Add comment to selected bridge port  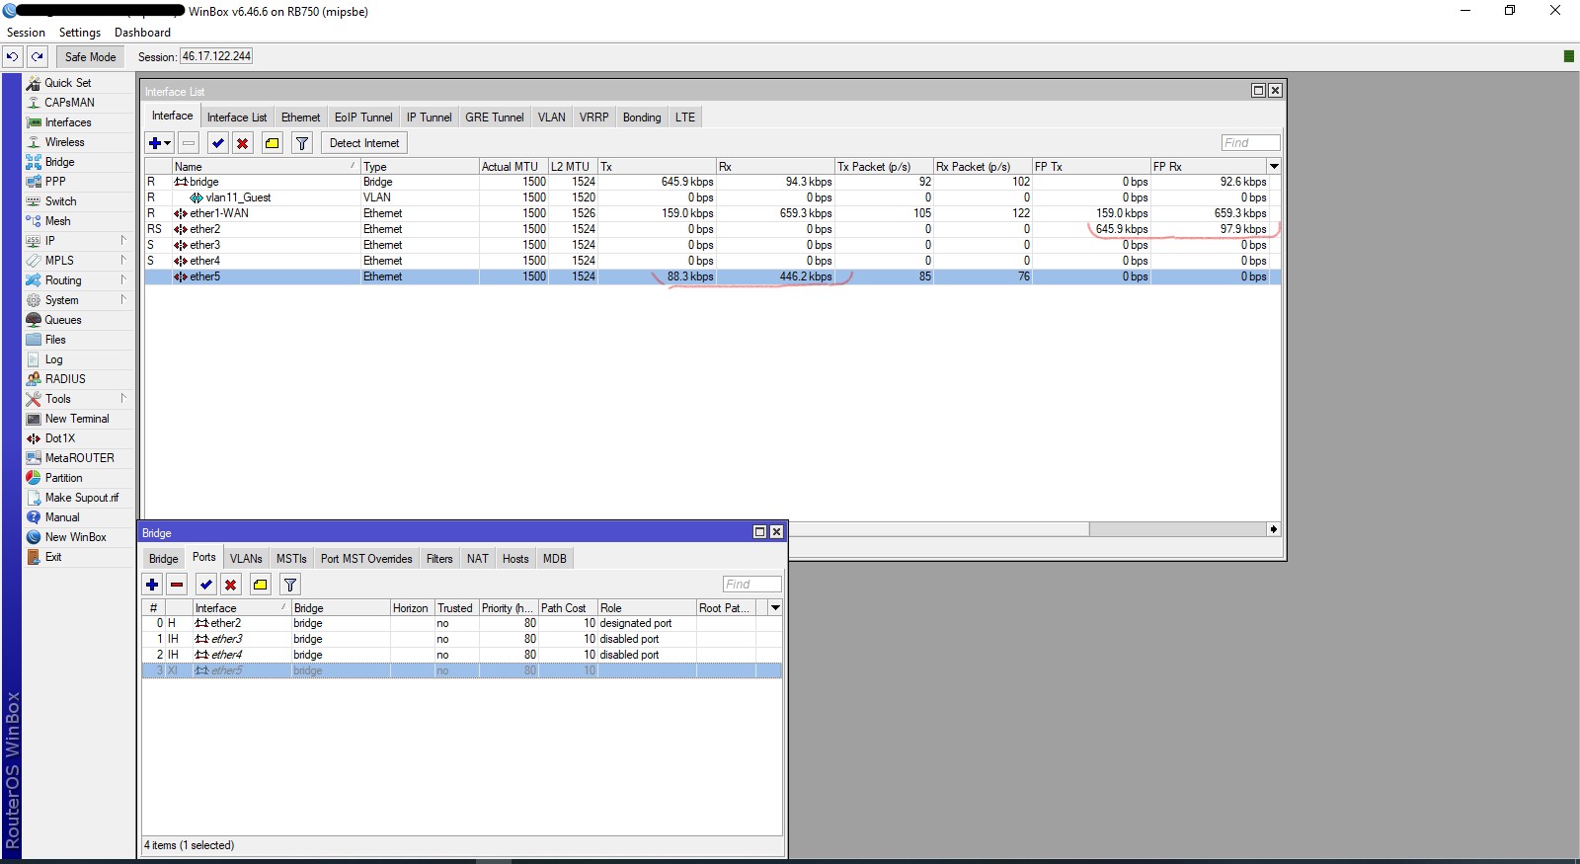pos(261,585)
